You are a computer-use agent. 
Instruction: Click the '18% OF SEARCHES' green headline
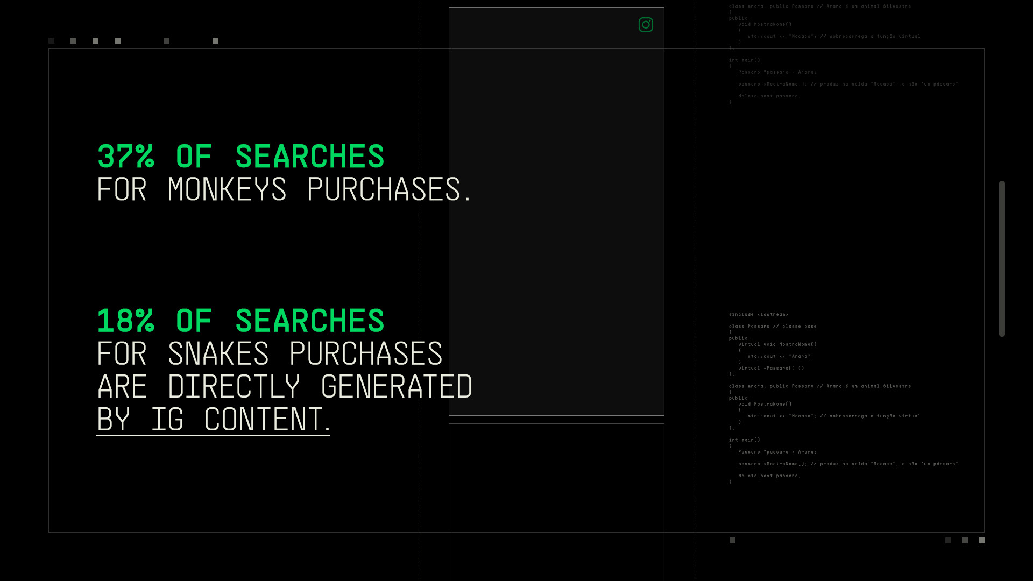[240, 321]
